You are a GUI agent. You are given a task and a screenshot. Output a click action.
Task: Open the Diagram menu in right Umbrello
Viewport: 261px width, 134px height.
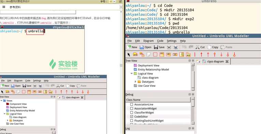(x=148, y=41)
